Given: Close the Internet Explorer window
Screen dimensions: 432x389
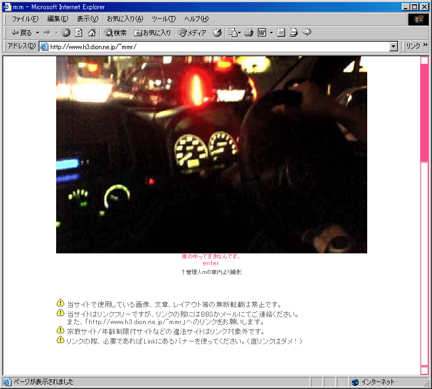Looking at the screenshot, I should click(x=424, y=7).
